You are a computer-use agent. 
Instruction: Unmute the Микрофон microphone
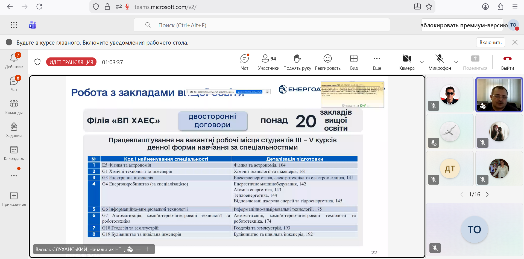tap(440, 62)
